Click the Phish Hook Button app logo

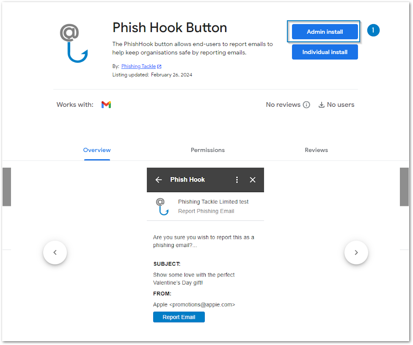tap(74, 42)
